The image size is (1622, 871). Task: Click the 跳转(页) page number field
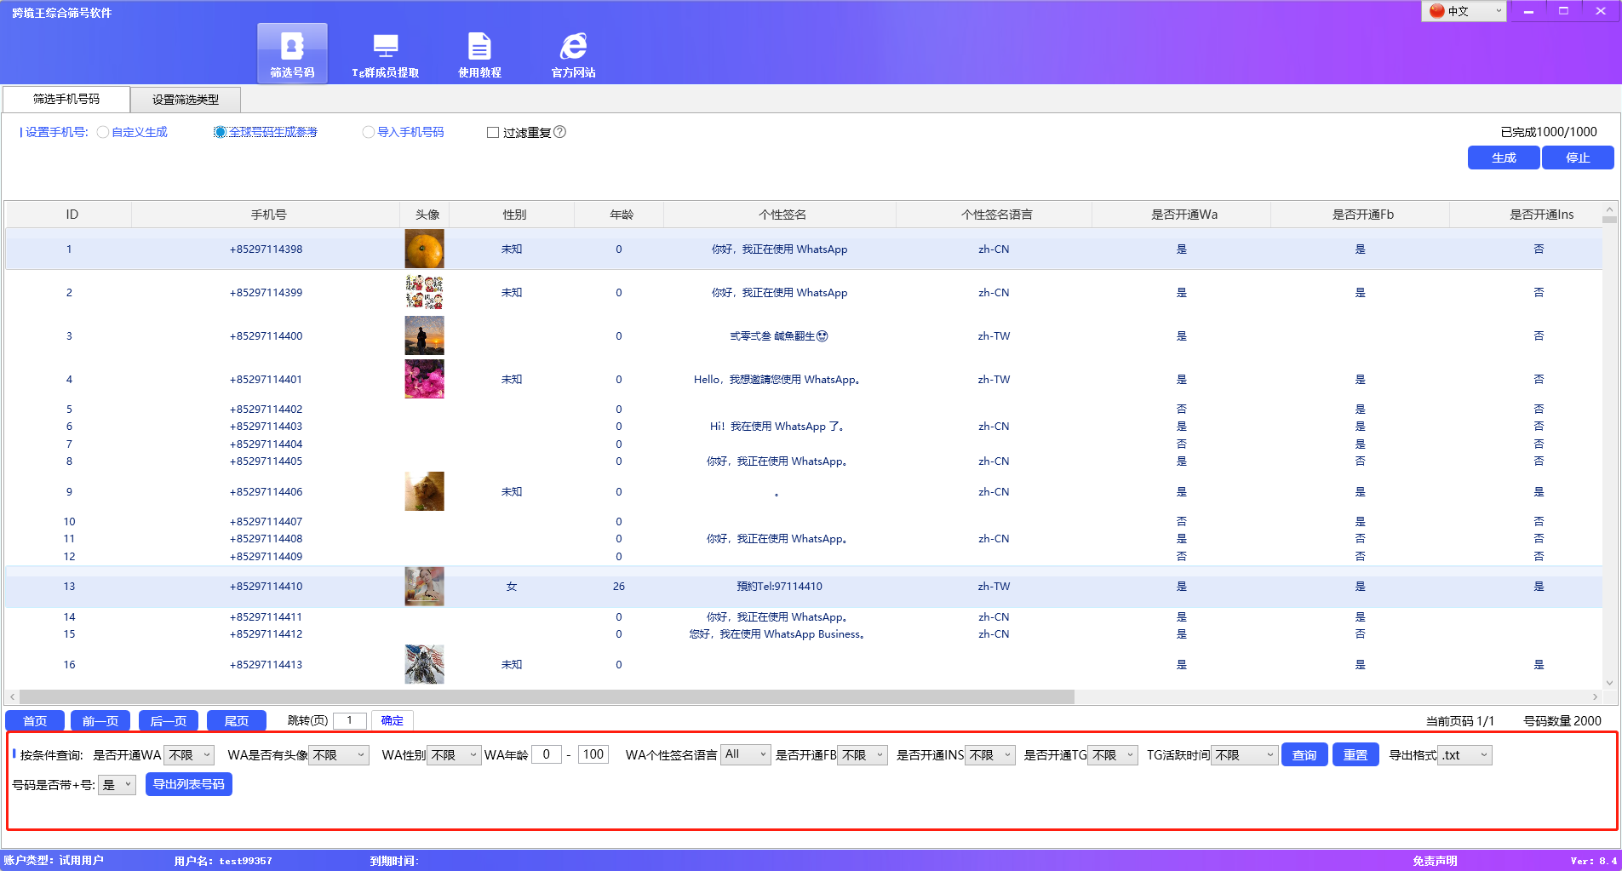(x=350, y=720)
